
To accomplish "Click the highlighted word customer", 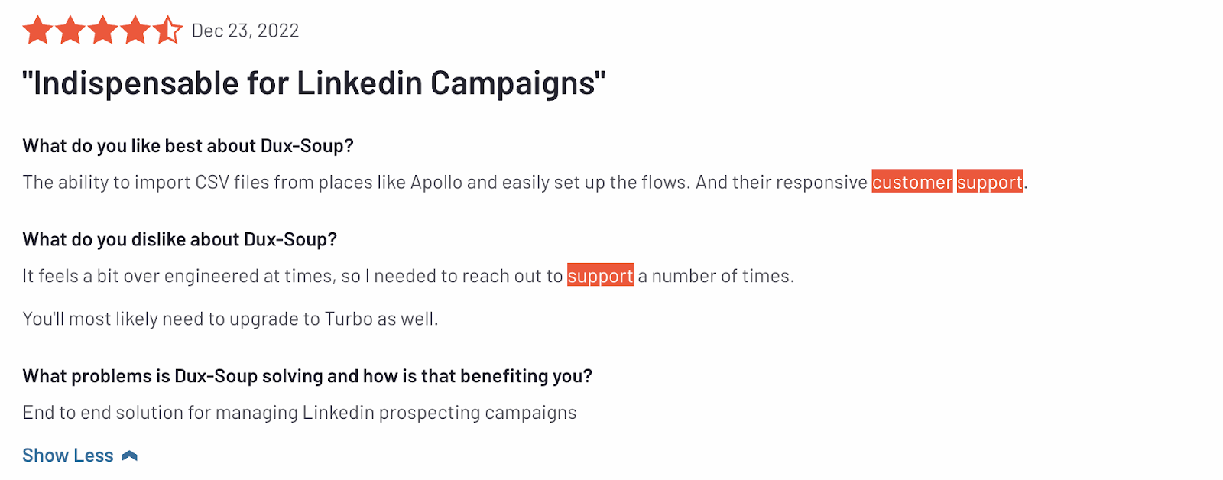I will point(912,182).
